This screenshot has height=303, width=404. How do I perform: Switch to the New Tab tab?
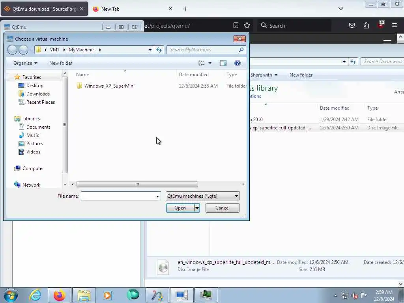[x=110, y=9]
